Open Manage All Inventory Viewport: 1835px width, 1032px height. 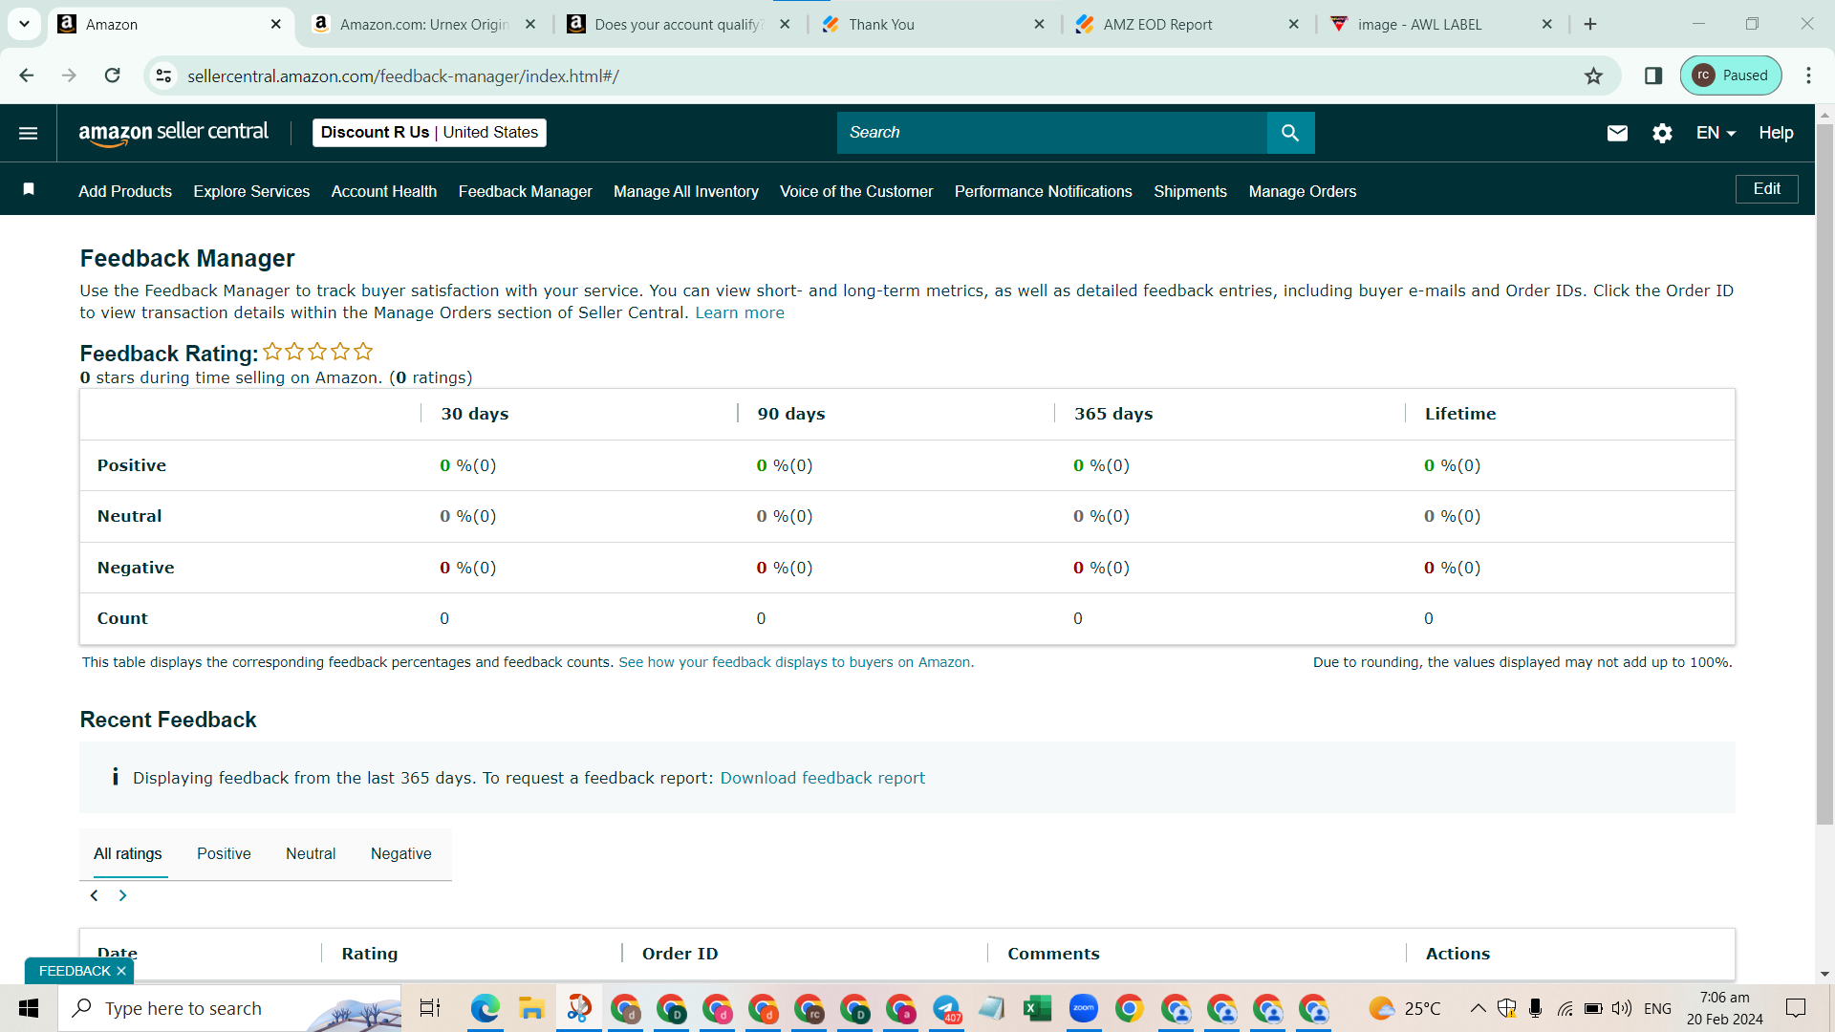tap(686, 191)
